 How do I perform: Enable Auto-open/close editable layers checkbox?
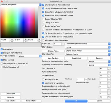(x=43, y=40)
